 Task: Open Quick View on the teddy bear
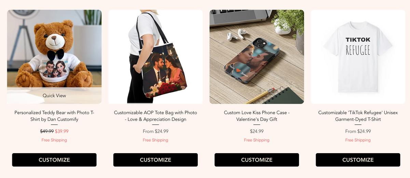[x=54, y=96]
